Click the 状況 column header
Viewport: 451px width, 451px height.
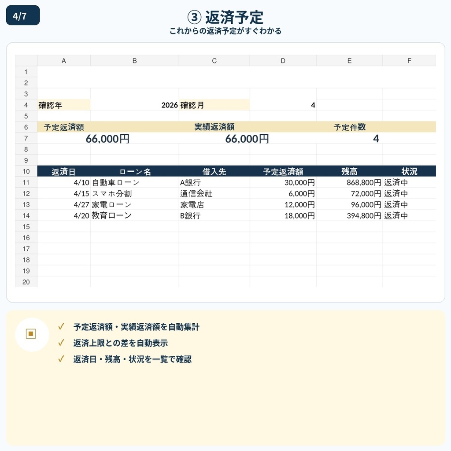[409, 171]
